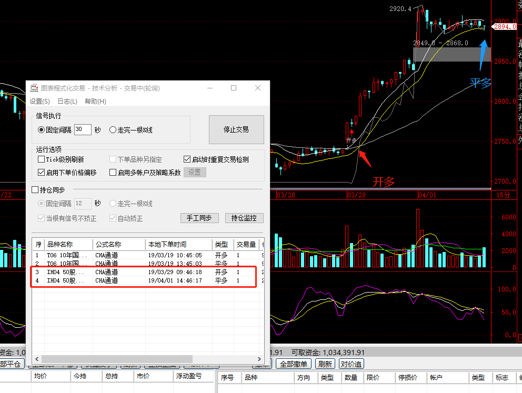This screenshot has height=393, width=522.
Task: Select 固定间隔 radio under 信号执行
Action: (x=55, y=130)
